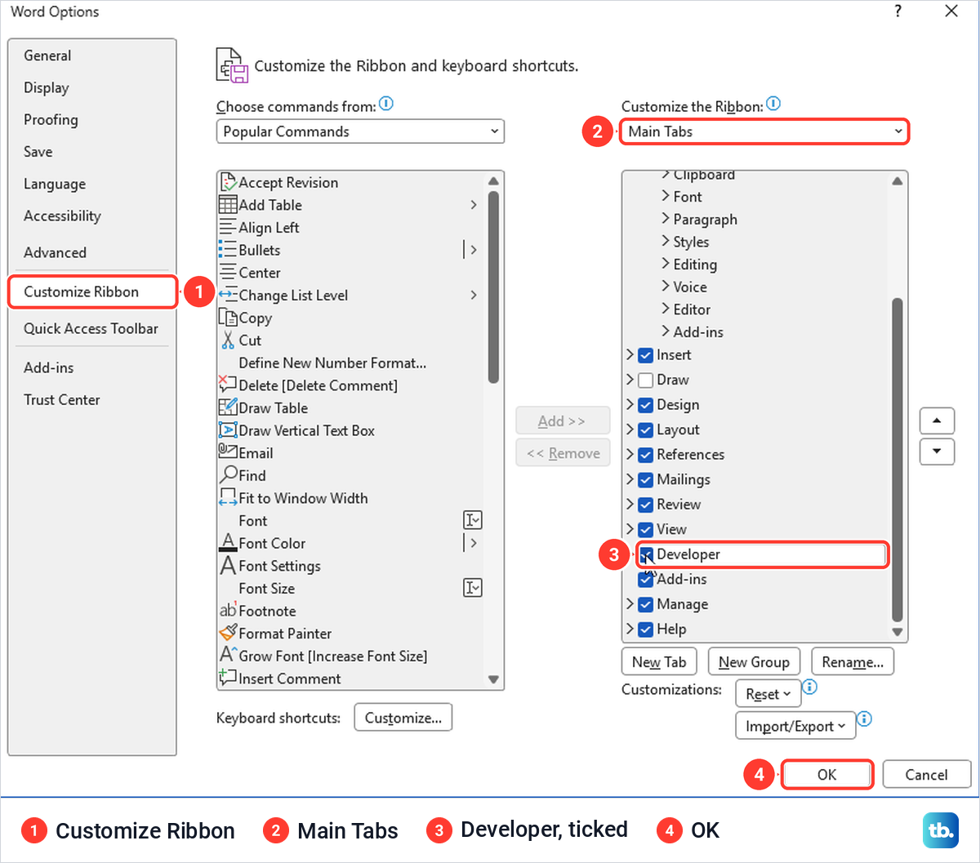Click the Move Up arrow button

pyautogui.click(x=937, y=421)
